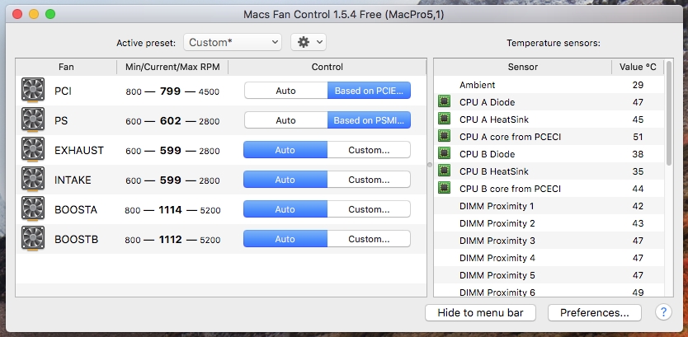
Task: Select the DIMM Proximity 5 row
Action: coord(549,275)
